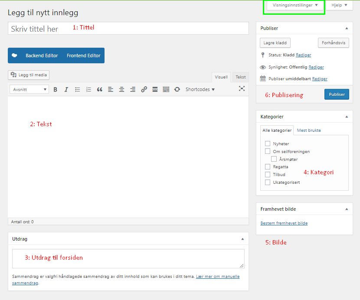Switch to the Visuell editor tab

[x=221, y=77]
